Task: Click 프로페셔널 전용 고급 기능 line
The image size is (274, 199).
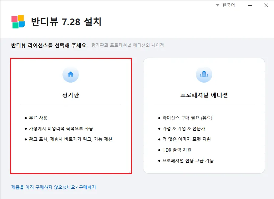Action: click(x=188, y=161)
